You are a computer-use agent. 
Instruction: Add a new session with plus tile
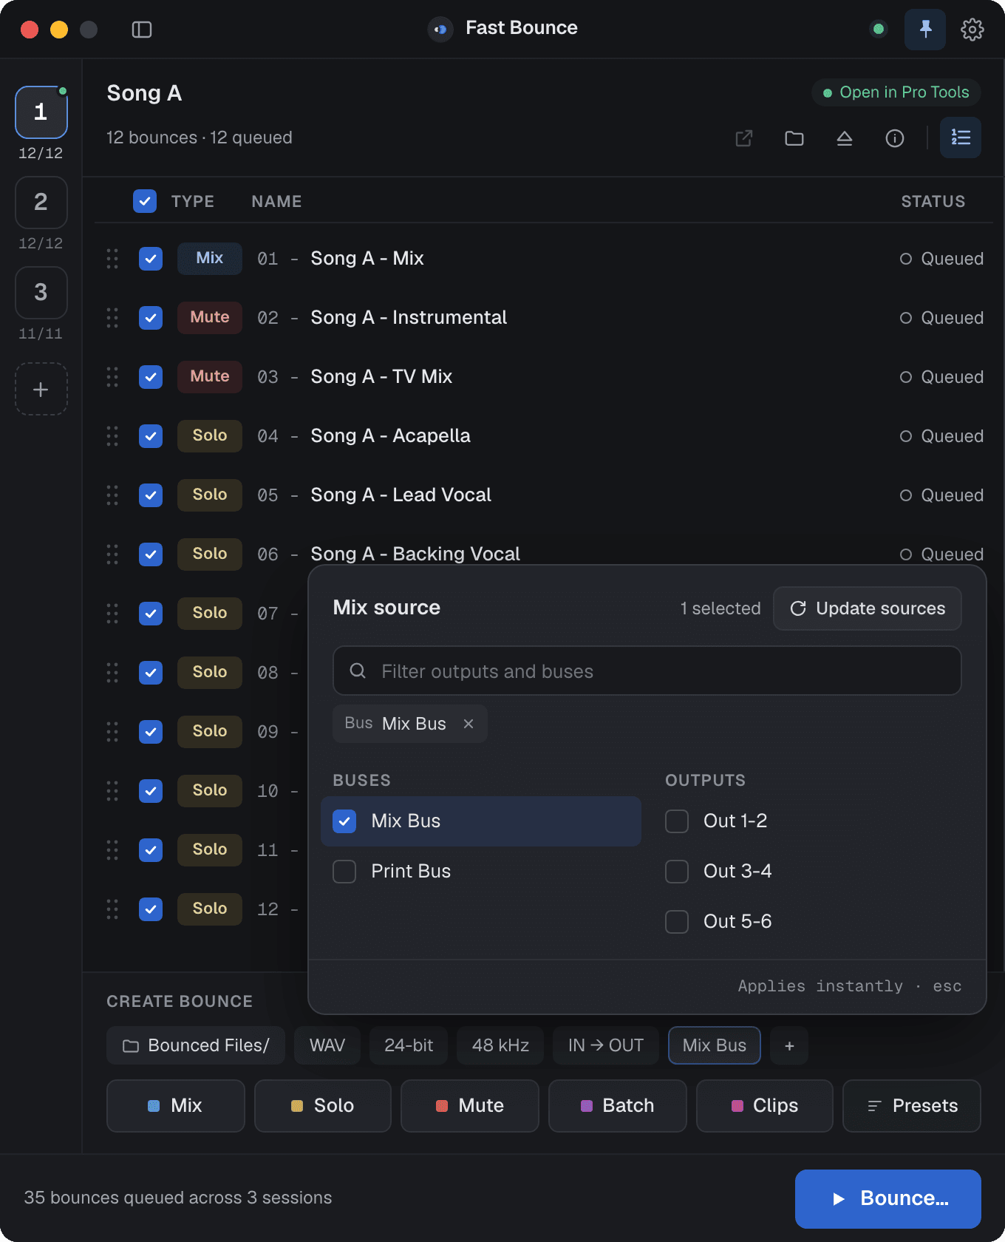pyautogui.click(x=41, y=389)
